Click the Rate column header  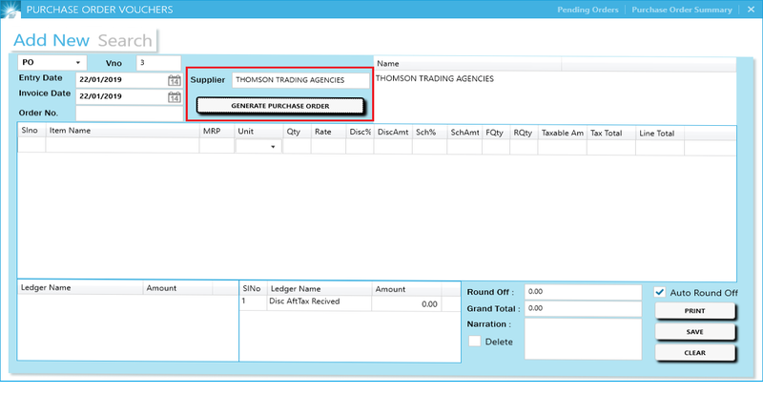(x=328, y=132)
